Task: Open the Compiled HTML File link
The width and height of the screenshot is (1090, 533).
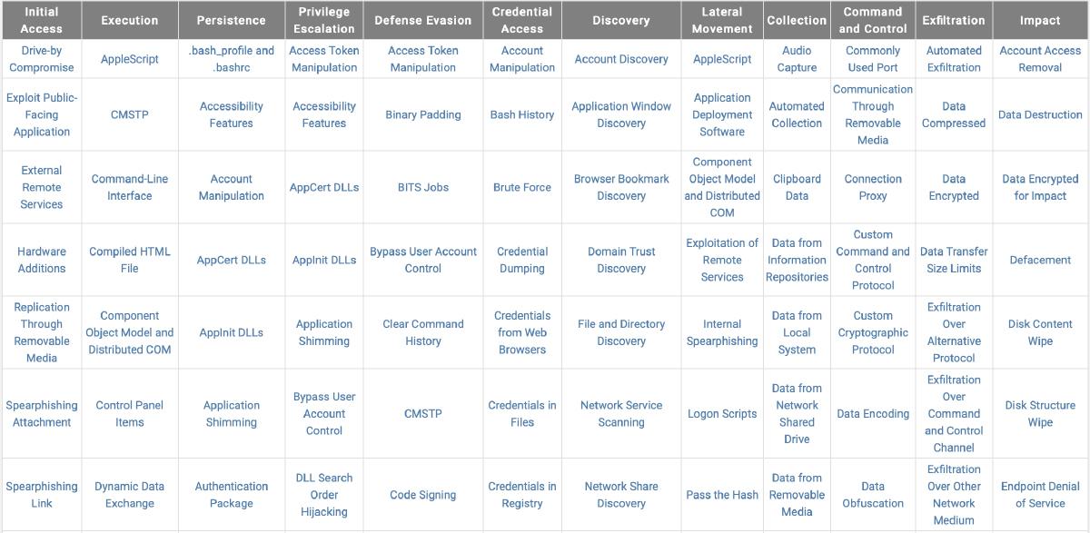Action: pos(130,260)
